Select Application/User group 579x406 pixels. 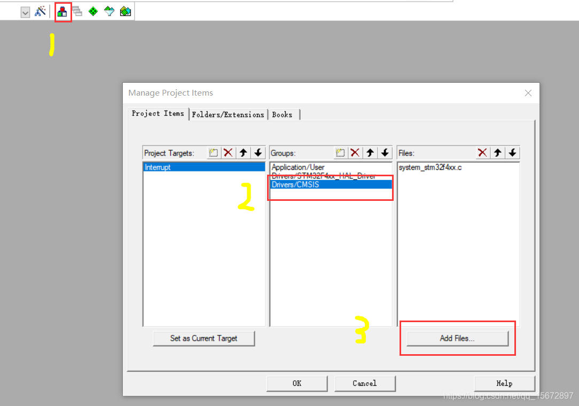point(331,167)
